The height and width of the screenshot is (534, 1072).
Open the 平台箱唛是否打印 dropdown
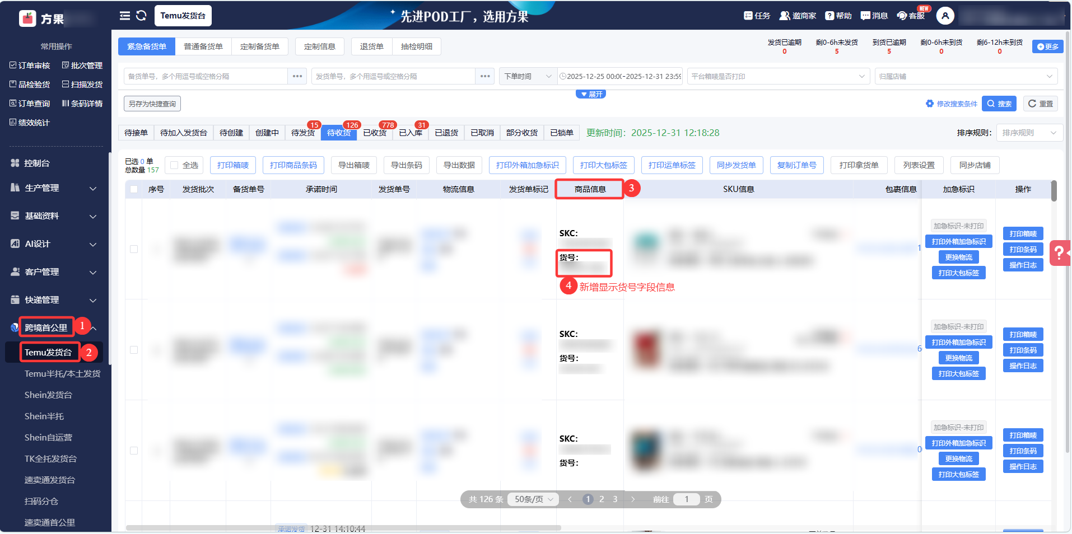click(779, 76)
